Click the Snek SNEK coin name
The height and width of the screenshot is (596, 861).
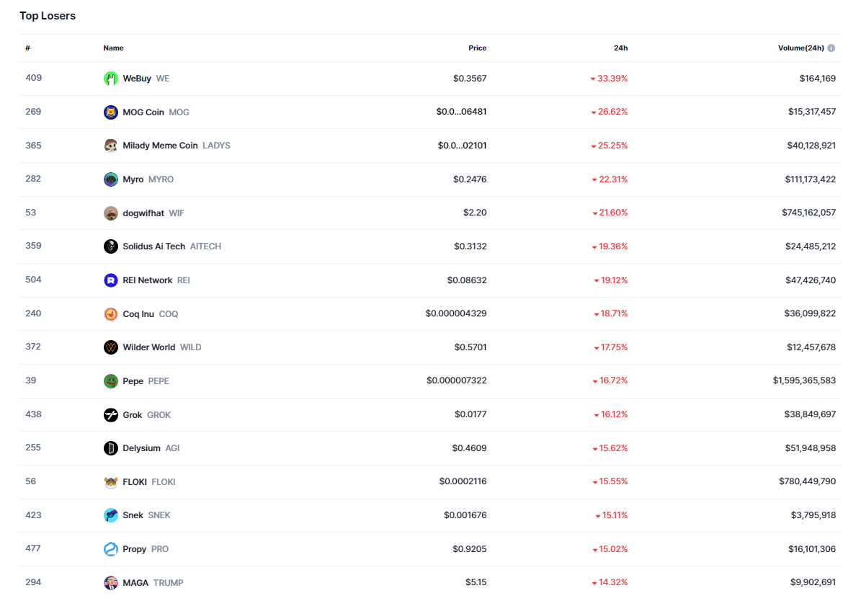(x=133, y=515)
